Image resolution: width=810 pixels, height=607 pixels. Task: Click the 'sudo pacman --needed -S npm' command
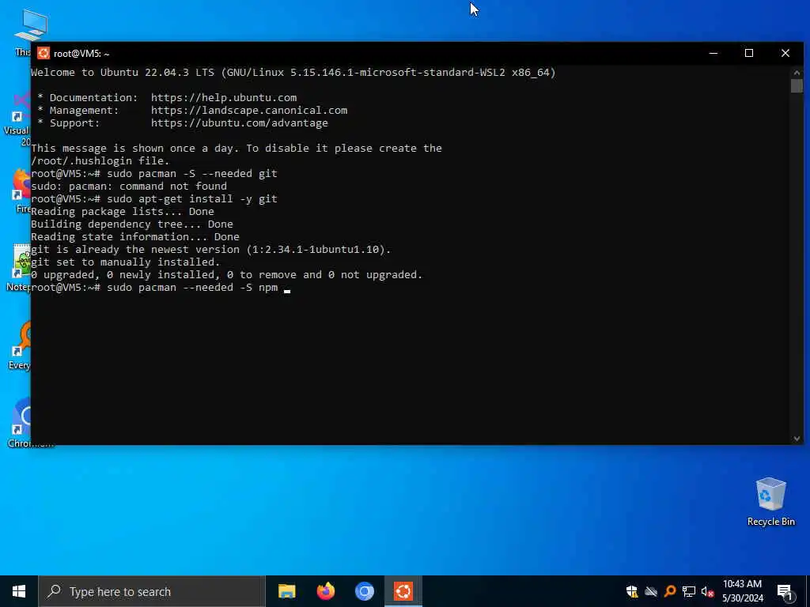(x=191, y=287)
